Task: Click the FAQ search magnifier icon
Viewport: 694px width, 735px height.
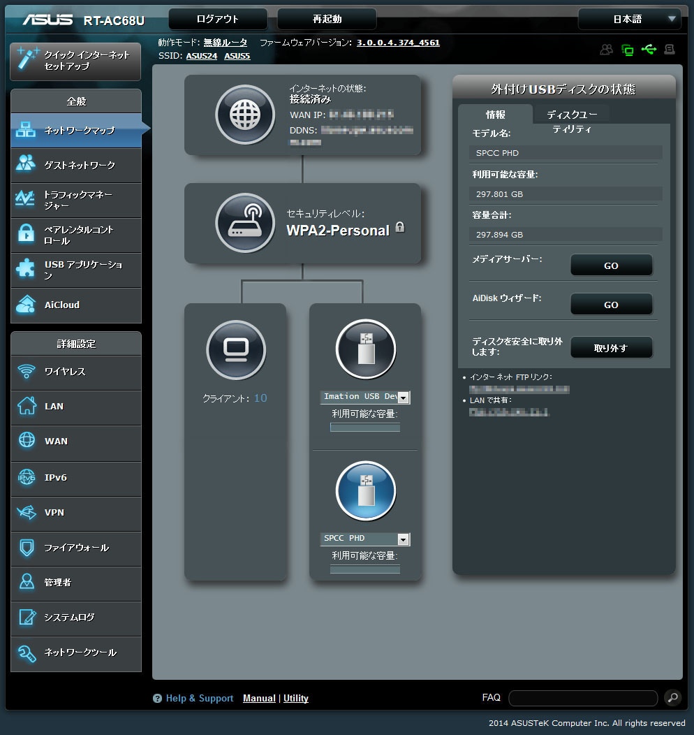Action: [672, 697]
